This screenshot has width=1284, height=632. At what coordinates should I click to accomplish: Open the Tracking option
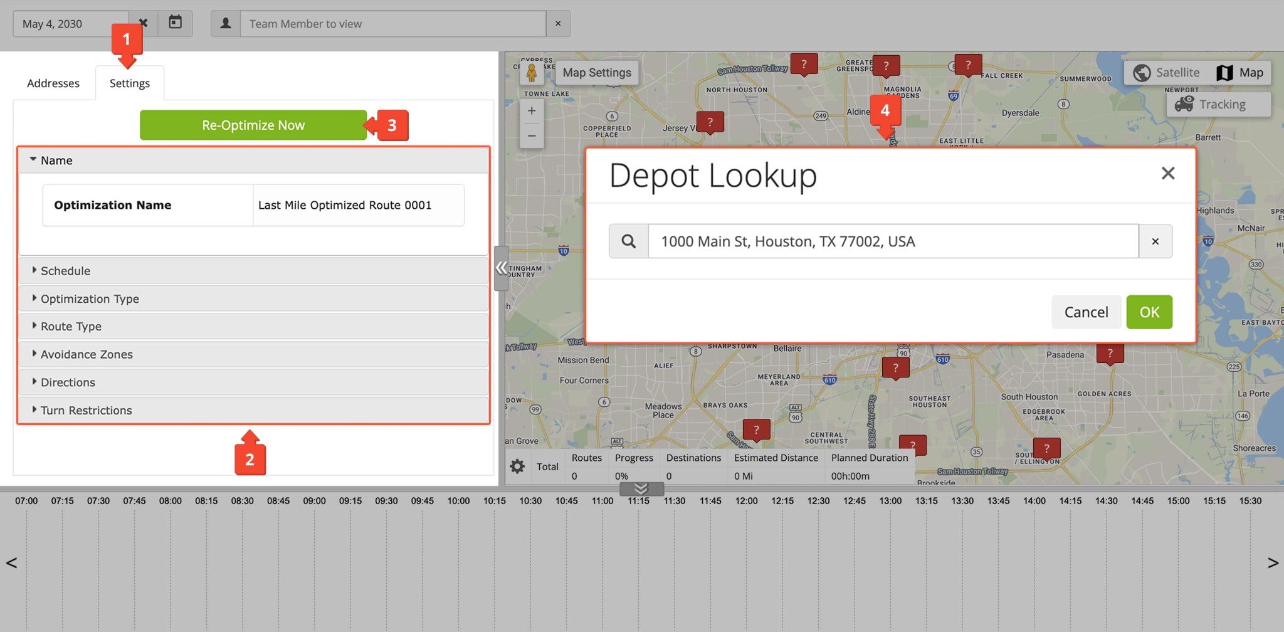pos(1219,104)
